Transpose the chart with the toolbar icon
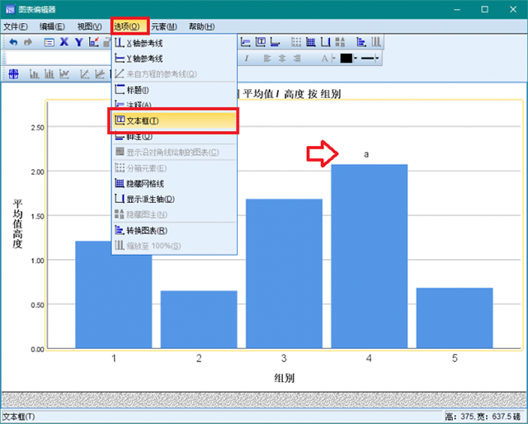 click(x=361, y=42)
